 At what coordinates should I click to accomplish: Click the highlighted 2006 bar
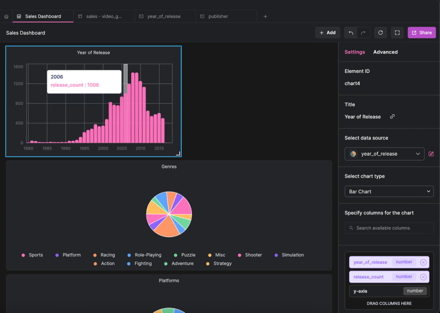[125, 117]
